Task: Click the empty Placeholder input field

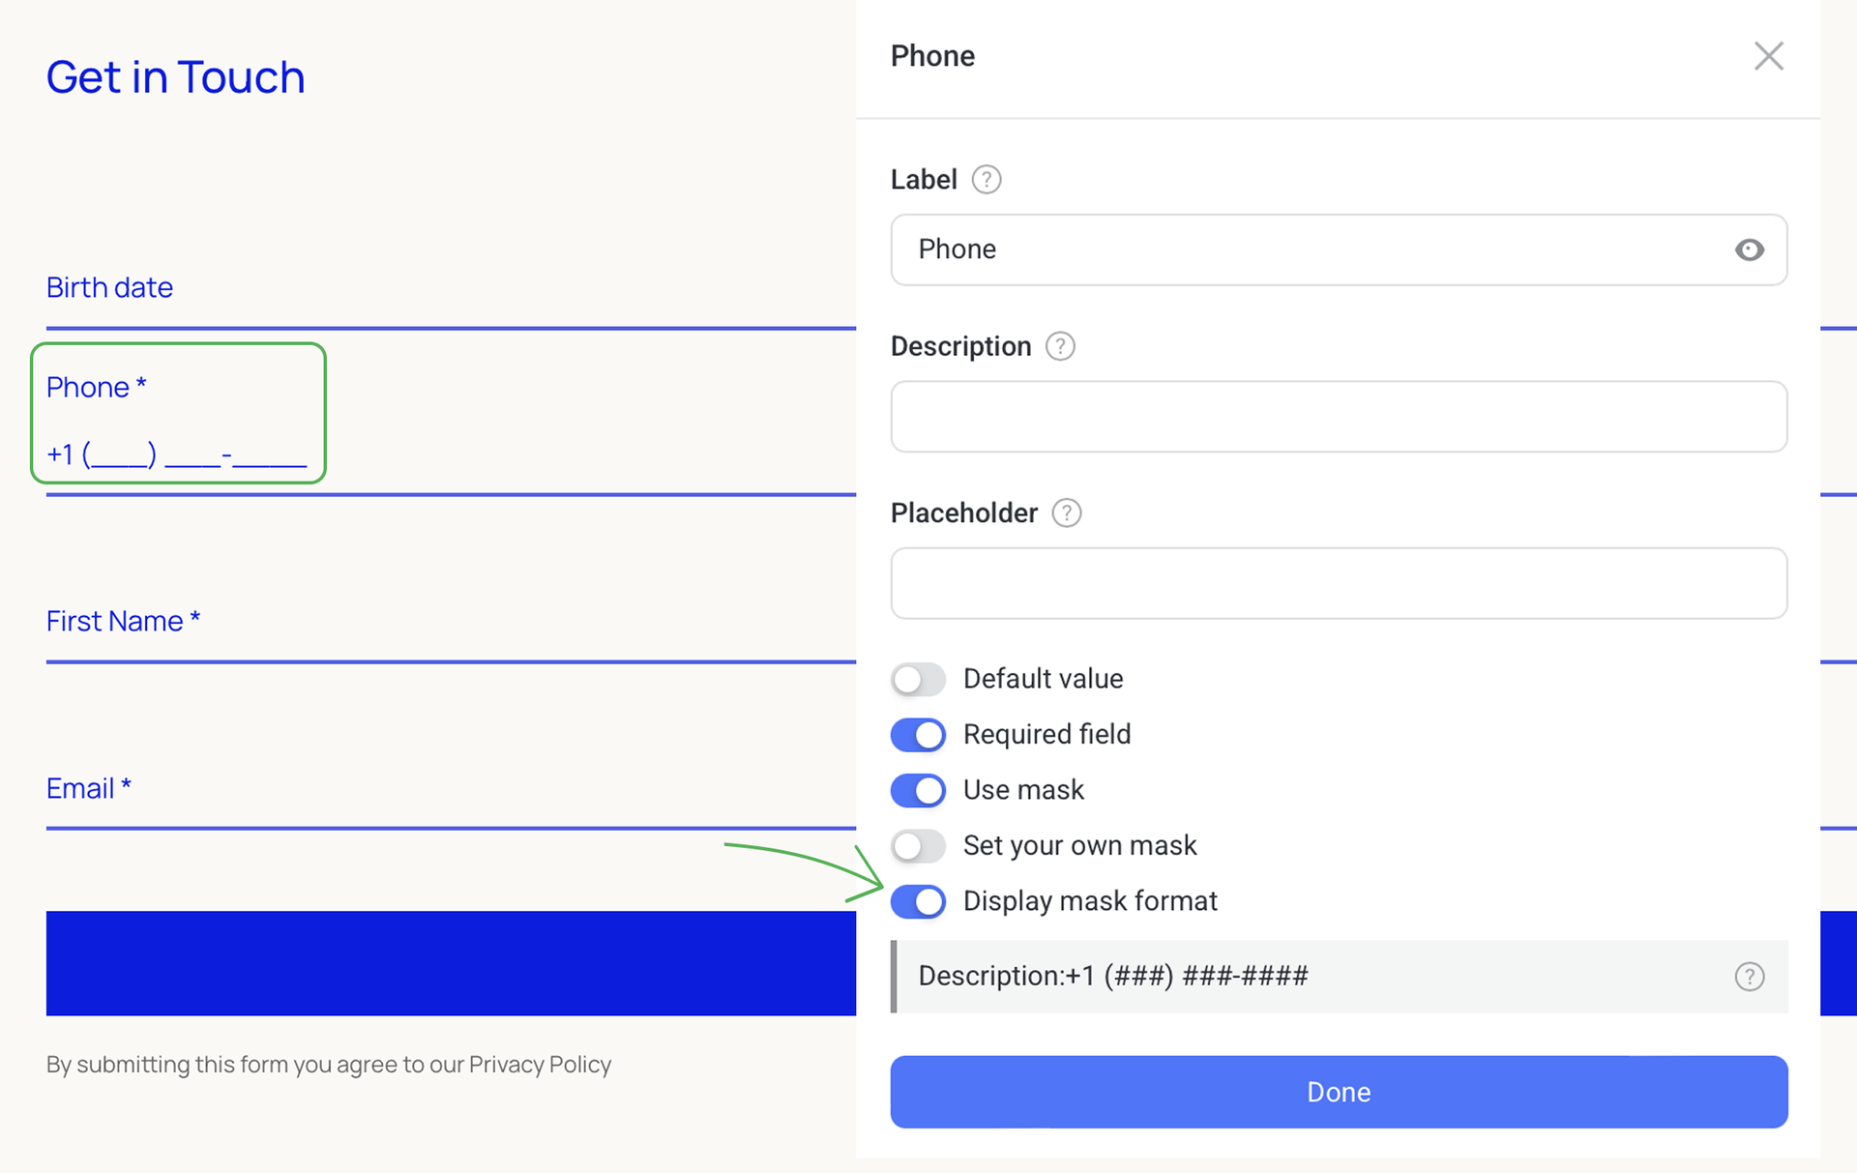Action: pos(1338,584)
